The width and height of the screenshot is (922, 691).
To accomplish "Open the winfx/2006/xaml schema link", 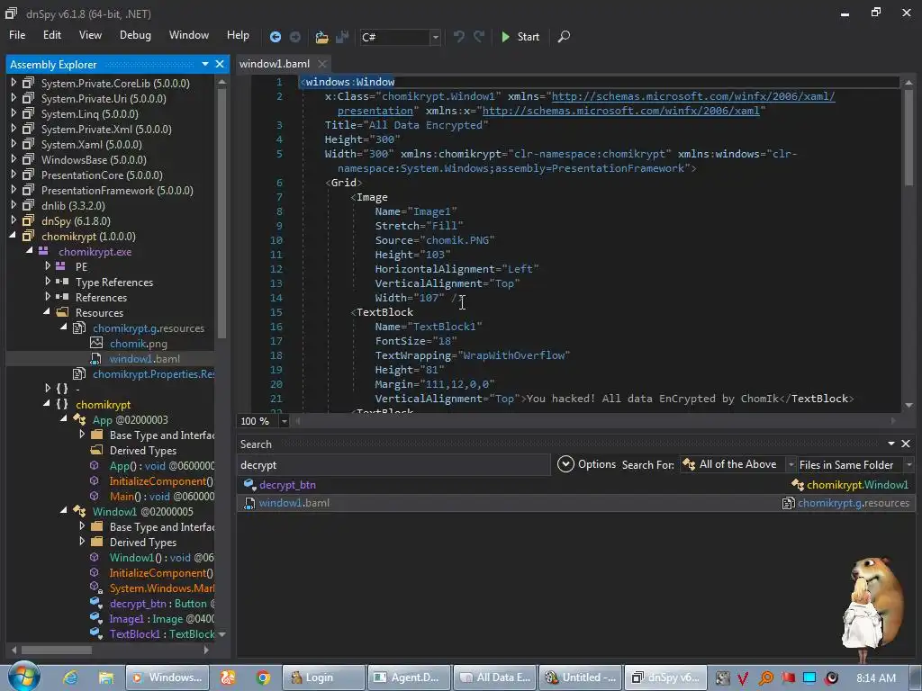I will 621,111.
